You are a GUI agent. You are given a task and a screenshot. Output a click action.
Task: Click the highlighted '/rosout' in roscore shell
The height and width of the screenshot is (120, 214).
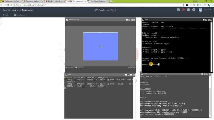pyautogui.click(x=169, y=114)
